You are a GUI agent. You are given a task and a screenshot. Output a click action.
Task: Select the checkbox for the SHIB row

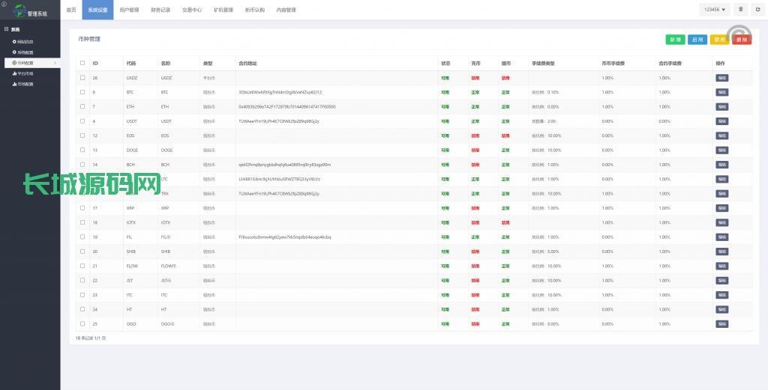(82, 252)
